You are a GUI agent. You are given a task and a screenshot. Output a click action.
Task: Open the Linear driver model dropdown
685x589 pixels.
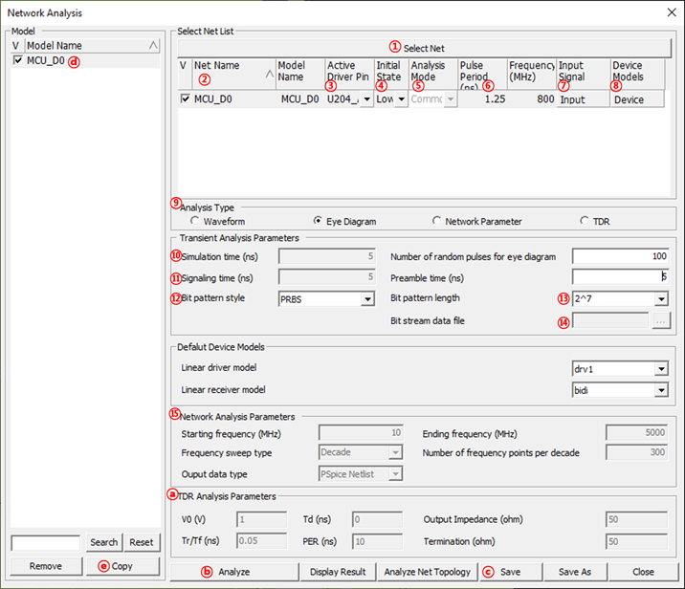point(661,368)
